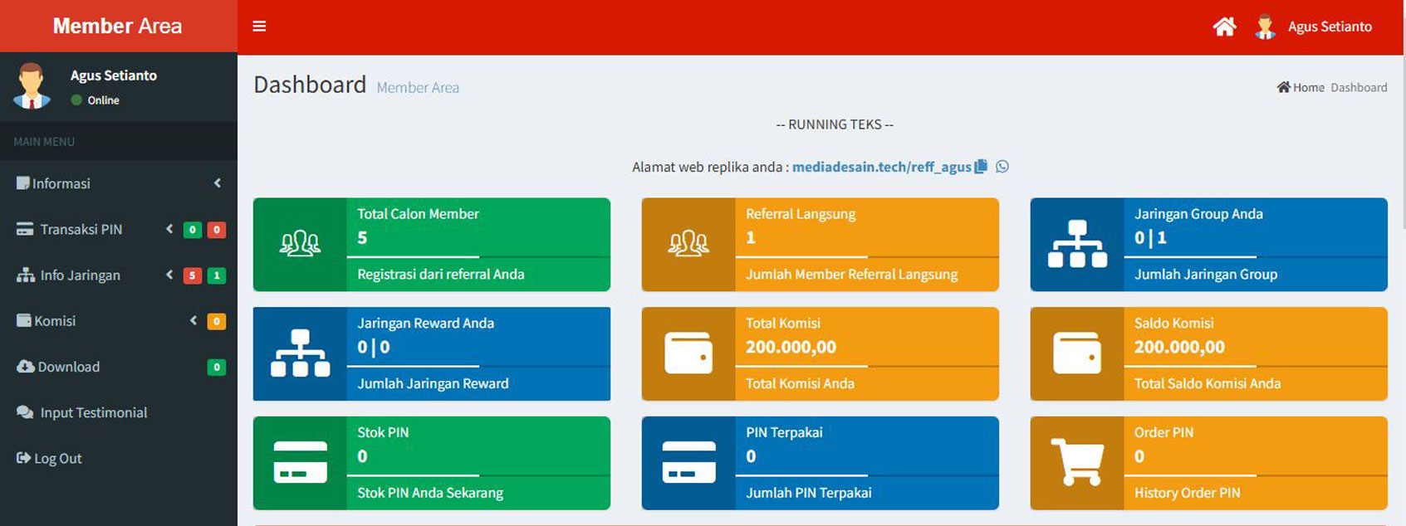
Task: Click the Home breadcrumb link
Action: [1301, 87]
